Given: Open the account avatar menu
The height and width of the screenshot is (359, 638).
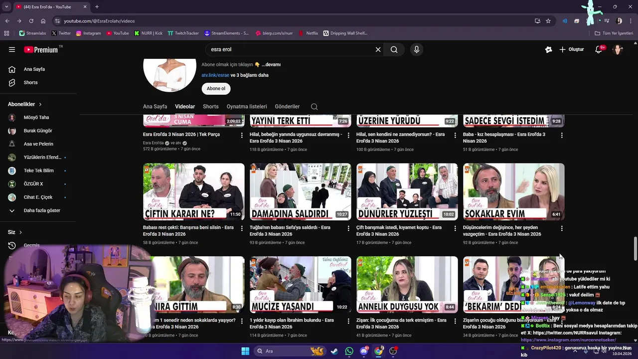Looking at the screenshot, I should click(618, 49).
